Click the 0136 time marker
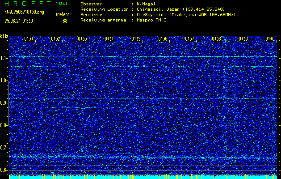281x179 pixels. [163, 39]
